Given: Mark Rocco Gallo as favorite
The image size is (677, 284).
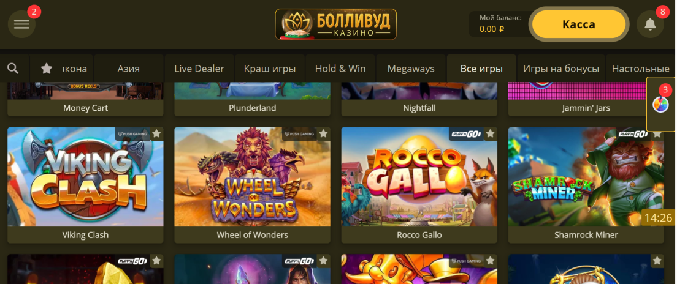Looking at the screenshot, I should 490,134.
